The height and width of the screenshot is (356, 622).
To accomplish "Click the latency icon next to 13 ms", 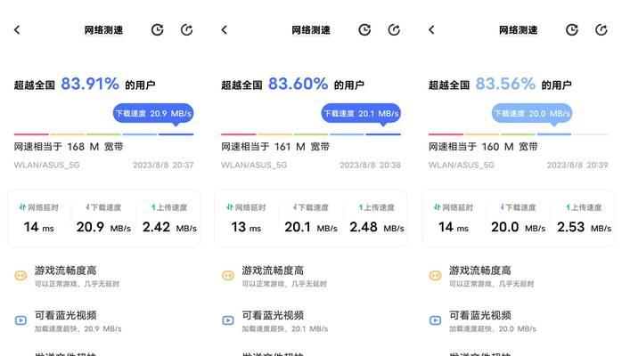I will click(x=229, y=207).
